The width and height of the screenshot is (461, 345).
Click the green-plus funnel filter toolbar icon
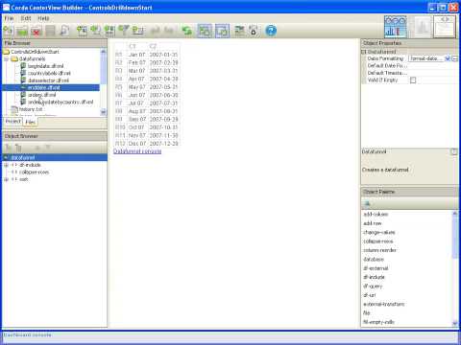(124, 31)
